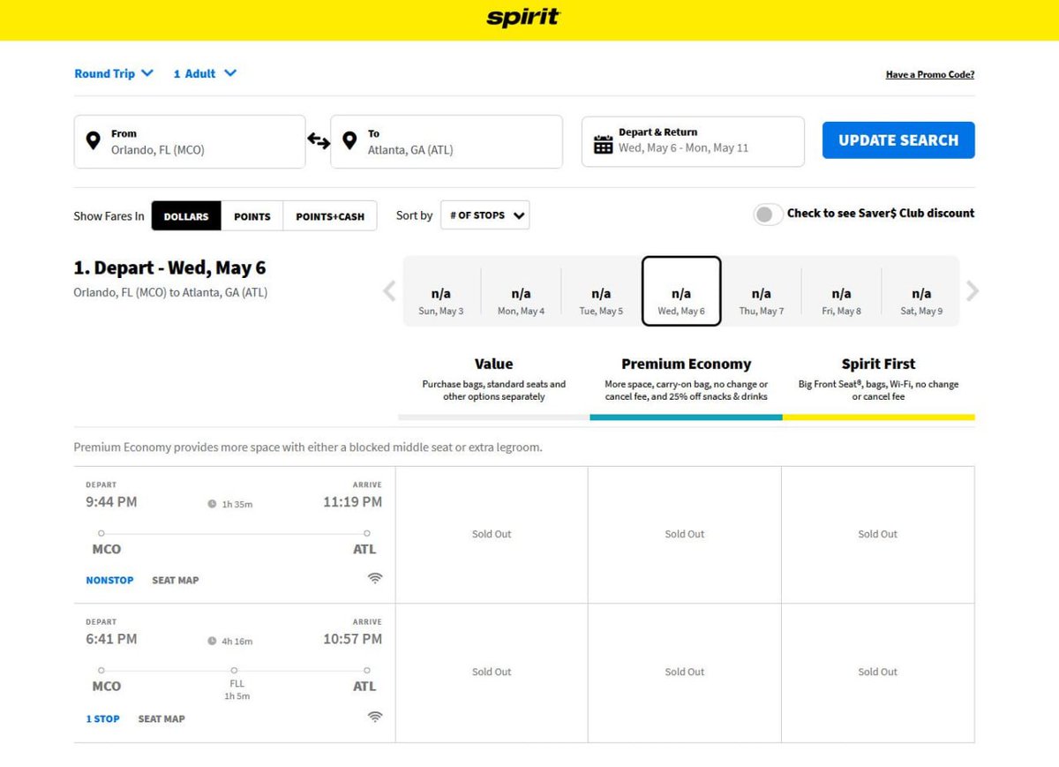Screen dimensions: 1059x767
Task: Open Seat Map for the 1 stop flight
Action: (x=161, y=718)
